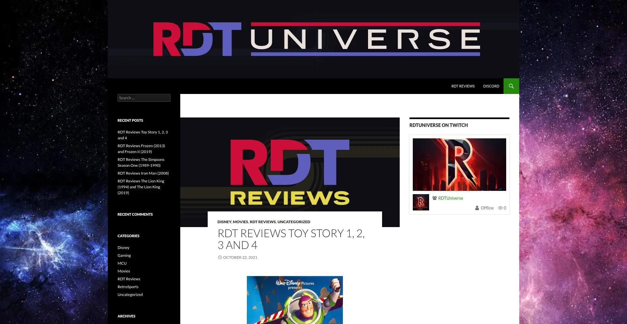Open recent post RDT Reviews Frozen (2013) and Frozen II
The height and width of the screenshot is (324, 627).
[x=141, y=149]
